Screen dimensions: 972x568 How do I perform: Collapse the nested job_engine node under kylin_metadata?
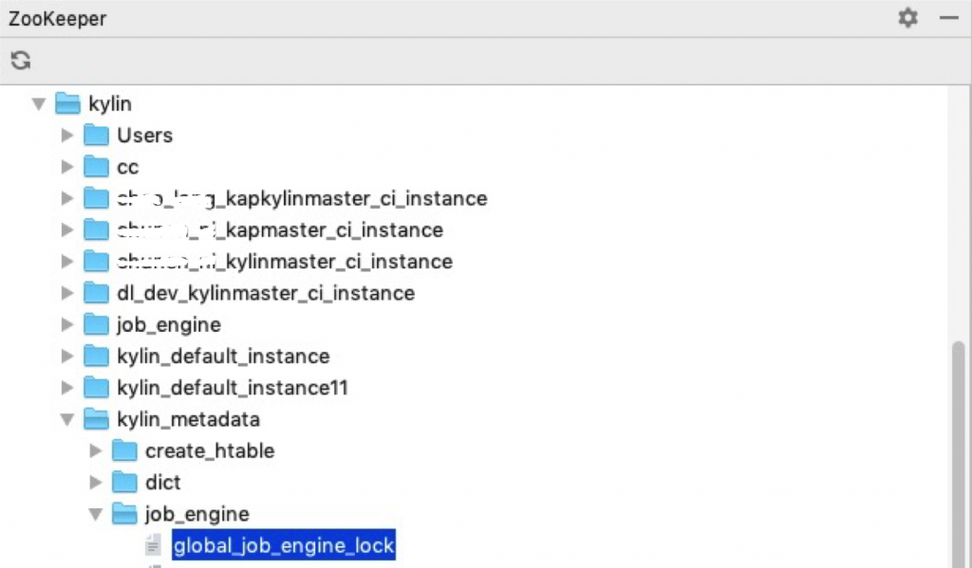(95, 514)
